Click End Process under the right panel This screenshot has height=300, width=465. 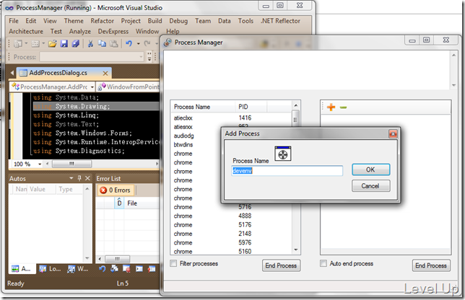coord(431,265)
